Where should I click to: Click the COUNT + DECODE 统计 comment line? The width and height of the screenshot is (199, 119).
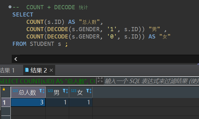coord(50,7)
